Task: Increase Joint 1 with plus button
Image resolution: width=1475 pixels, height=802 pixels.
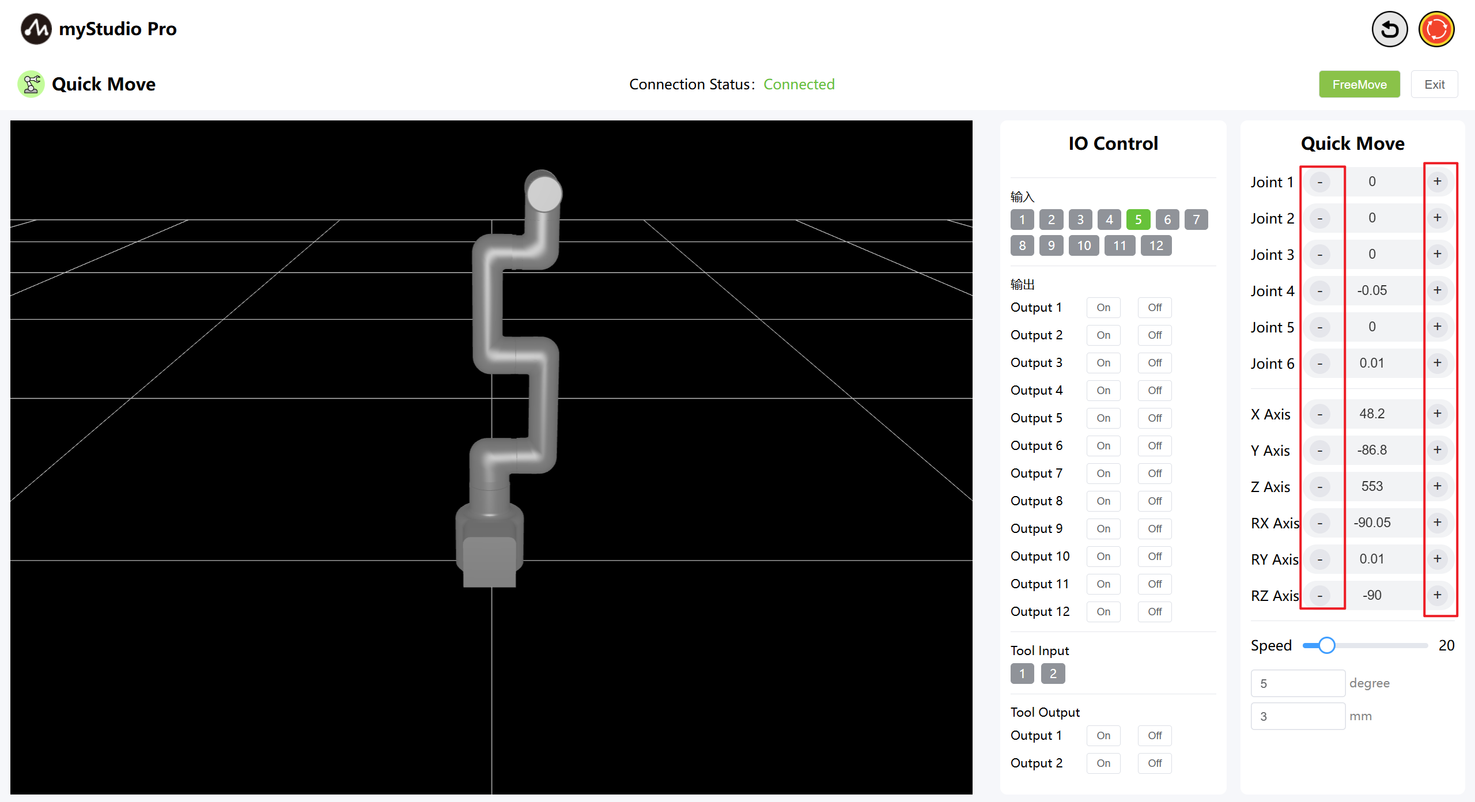Action: 1438,181
